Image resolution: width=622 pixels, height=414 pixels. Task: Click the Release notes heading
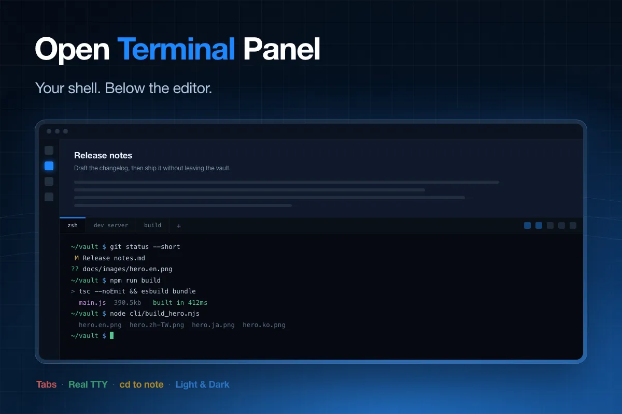103,155
